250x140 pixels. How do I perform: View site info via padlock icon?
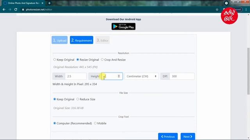pos(23,9)
